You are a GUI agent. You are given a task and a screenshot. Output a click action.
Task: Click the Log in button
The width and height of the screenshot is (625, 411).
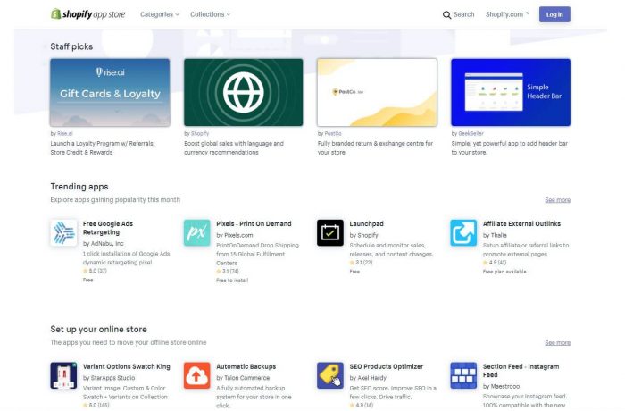click(554, 14)
